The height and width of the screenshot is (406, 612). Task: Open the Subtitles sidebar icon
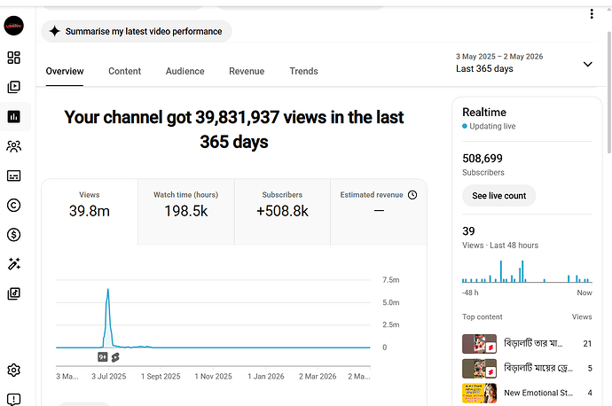[x=13, y=176]
